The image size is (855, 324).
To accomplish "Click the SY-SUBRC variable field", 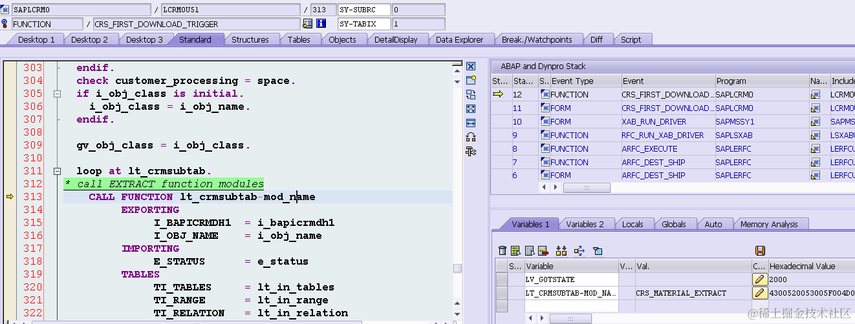I will pos(365,10).
